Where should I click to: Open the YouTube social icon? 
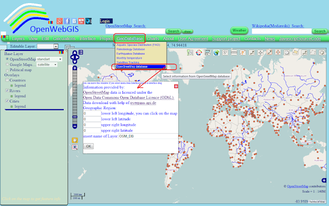point(81,21)
